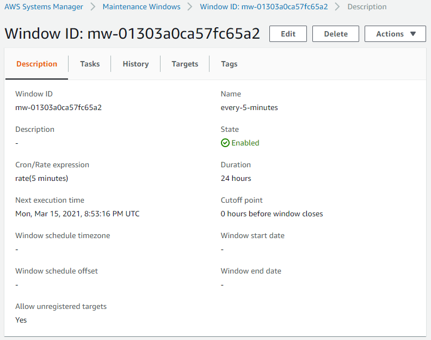Click the Edit button
The height and width of the screenshot is (340, 431).
[x=288, y=34]
